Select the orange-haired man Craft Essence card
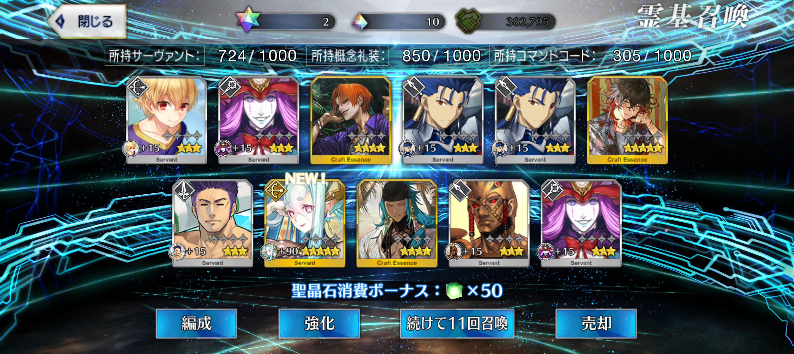Screen dimensions: 794x354 [351, 120]
